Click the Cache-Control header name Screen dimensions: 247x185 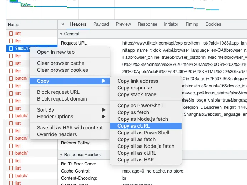coord(76,171)
